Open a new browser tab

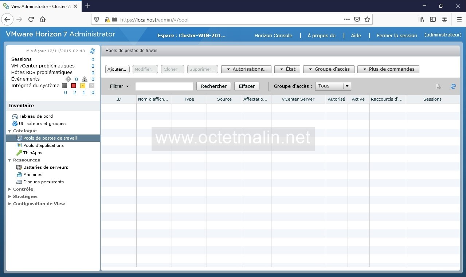pyautogui.click(x=88, y=6)
